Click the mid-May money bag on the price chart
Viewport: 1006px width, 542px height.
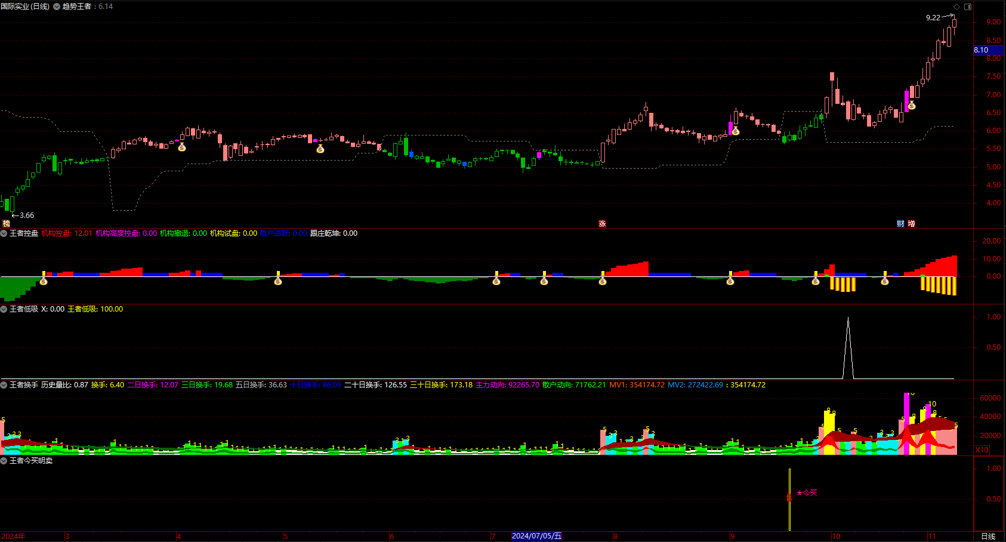tap(320, 149)
